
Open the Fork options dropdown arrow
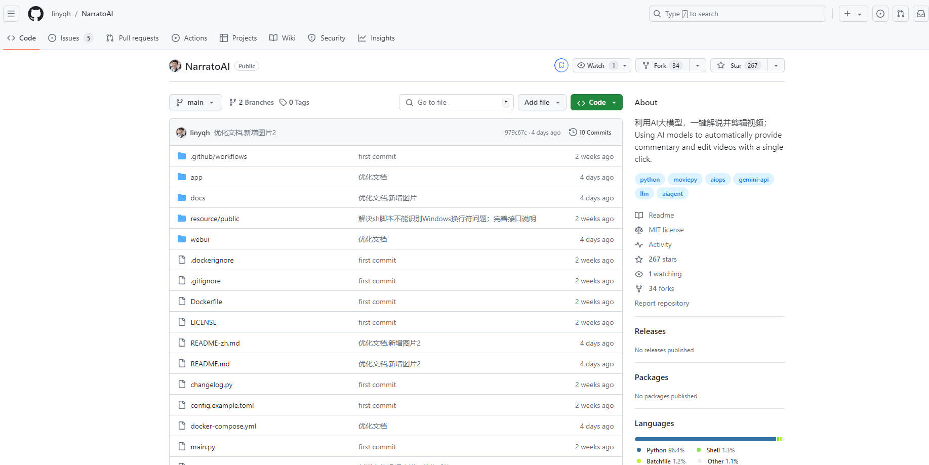pos(697,65)
